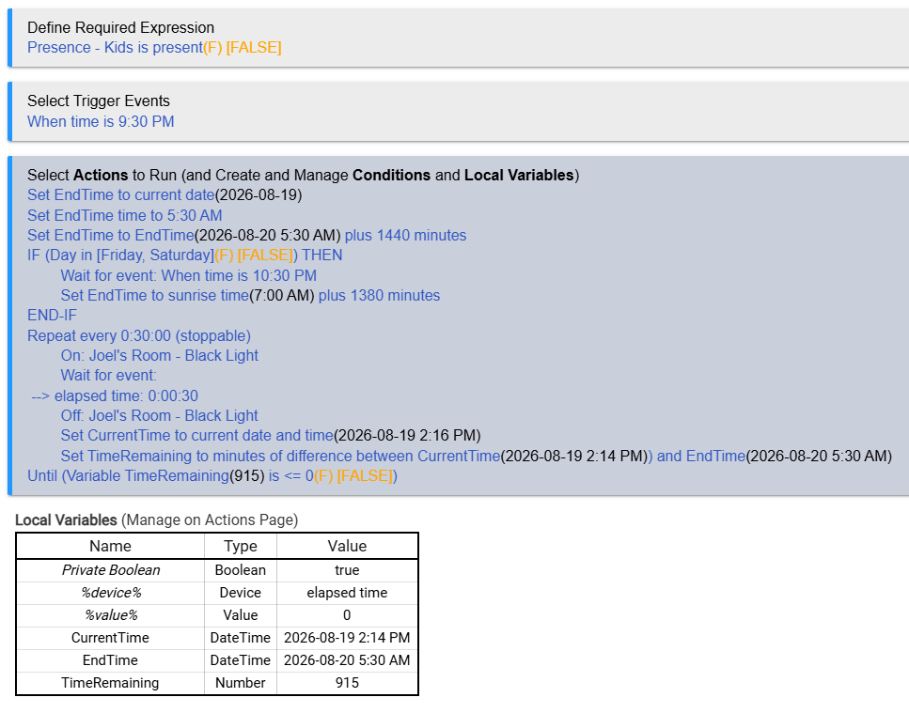This screenshot has width=909, height=713.
Task: Click 'On: Joel's Room - Black Light'
Action: click(x=160, y=356)
